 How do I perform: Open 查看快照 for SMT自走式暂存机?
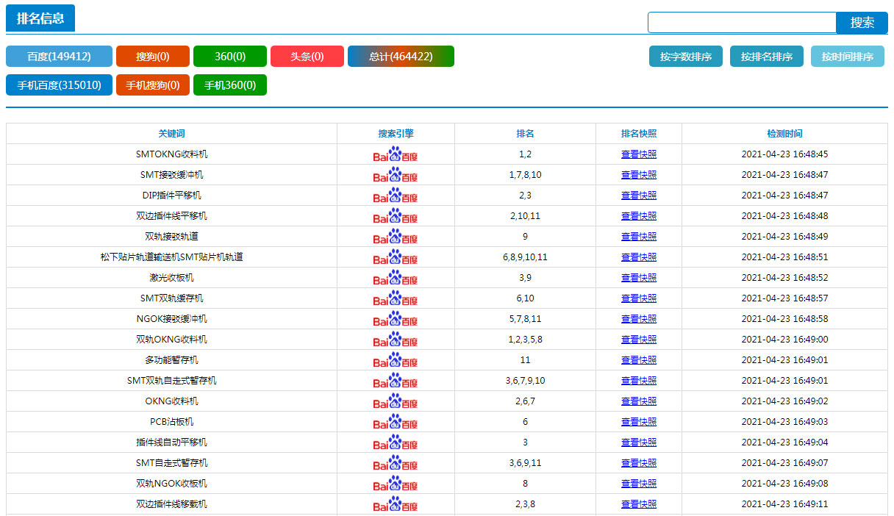pos(639,463)
